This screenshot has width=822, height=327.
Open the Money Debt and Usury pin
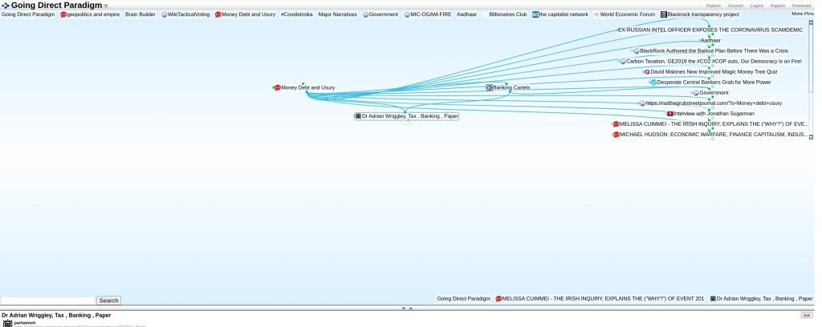point(246,14)
